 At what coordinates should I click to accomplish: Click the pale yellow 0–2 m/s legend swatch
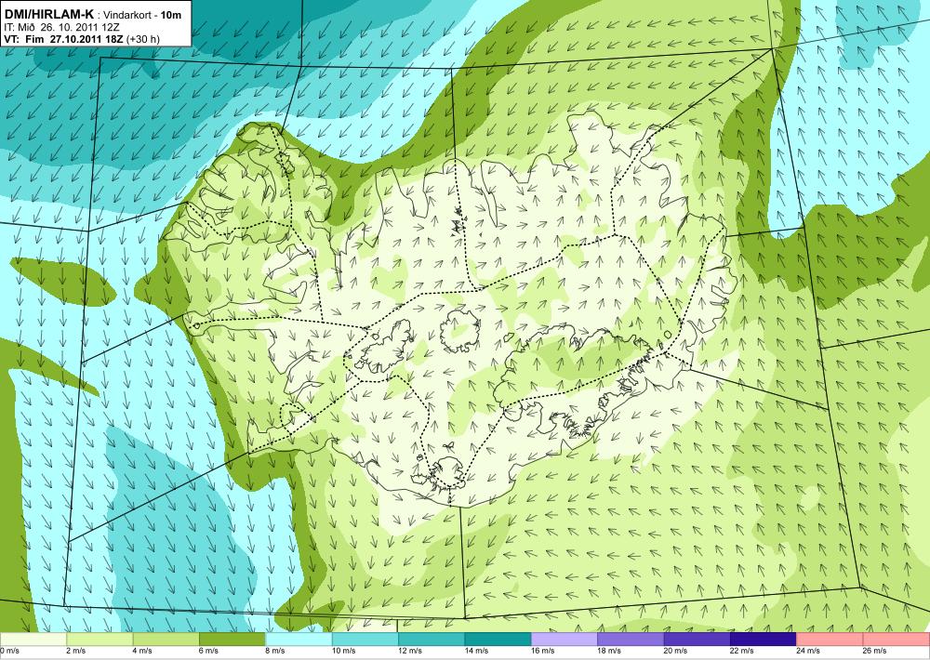[x=33, y=639]
